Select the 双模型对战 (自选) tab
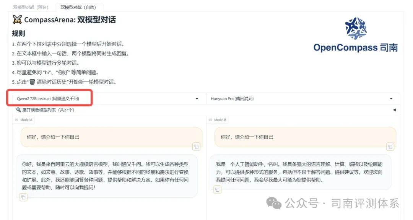The image size is (413, 220). tap(78, 7)
